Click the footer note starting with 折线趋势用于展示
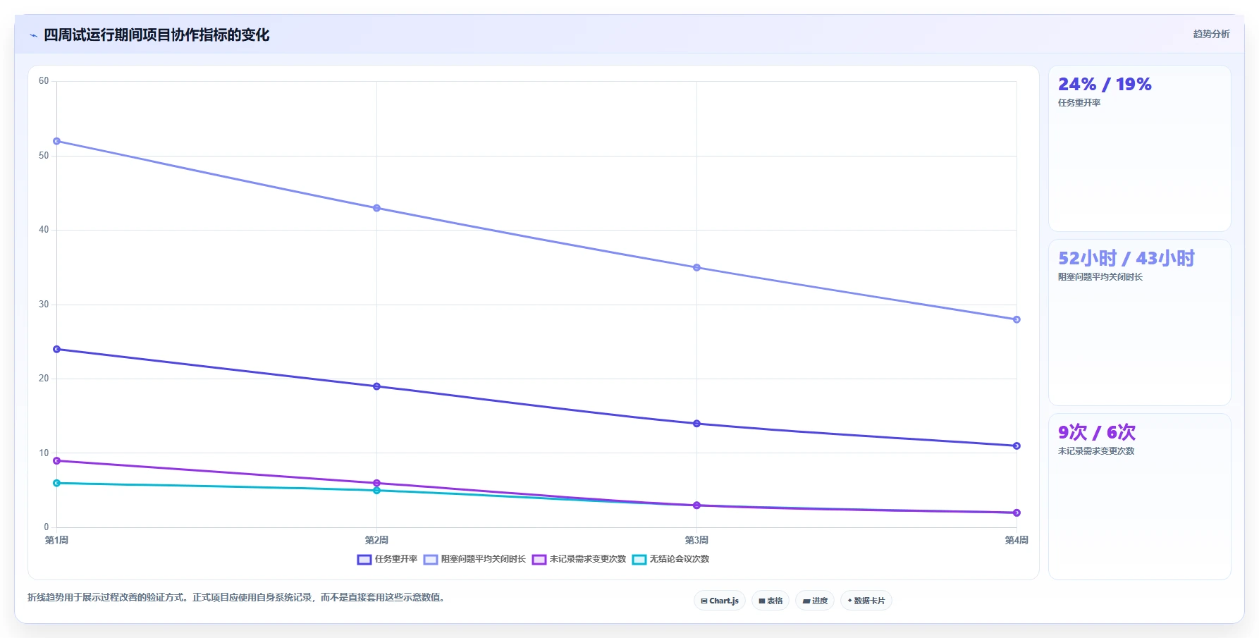Image resolution: width=1259 pixels, height=638 pixels. tap(236, 598)
